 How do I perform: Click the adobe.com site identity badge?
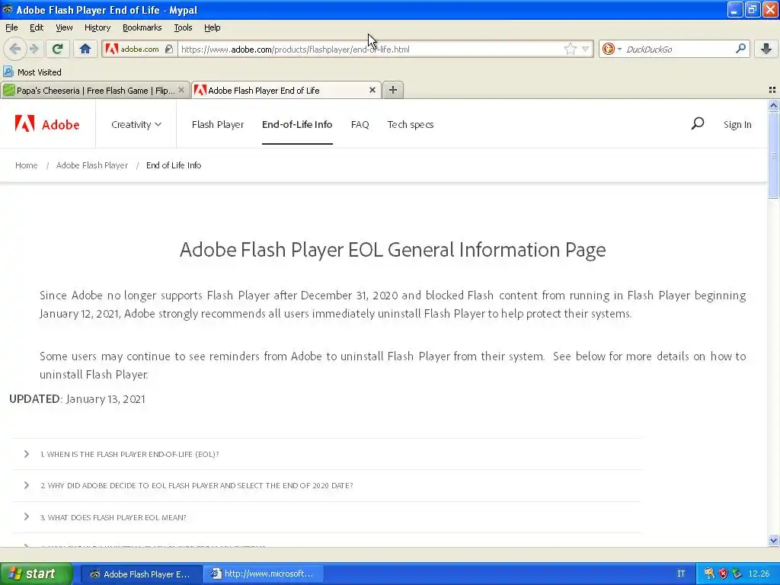coord(139,49)
